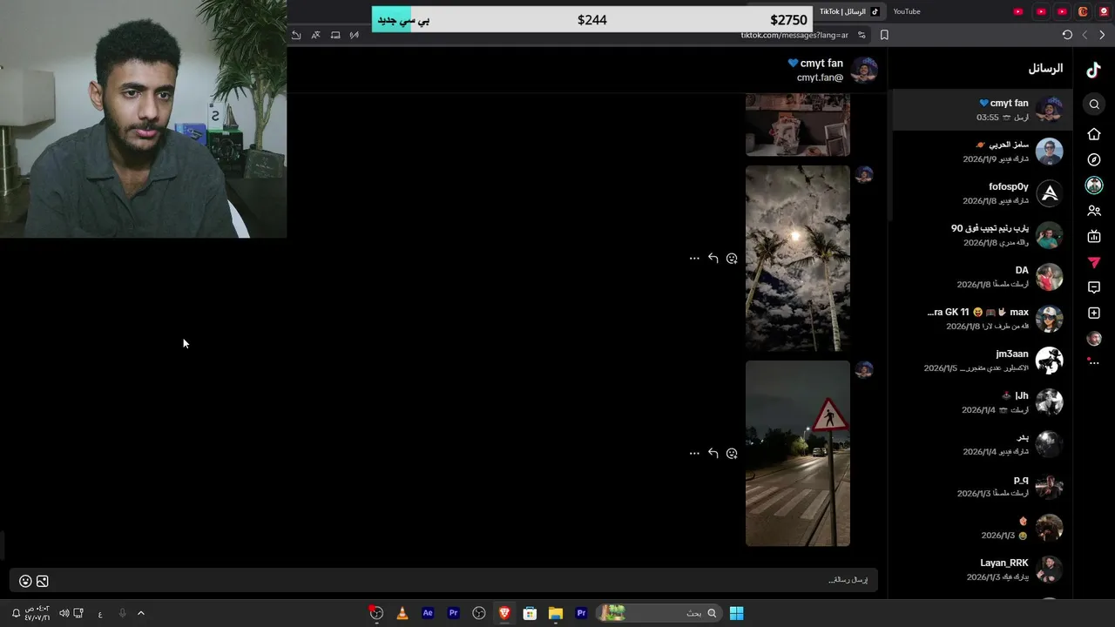Image resolution: width=1115 pixels, height=627 pixels.
Task: Open File Explorer from the taskbar
Action: tap(556, 613)
